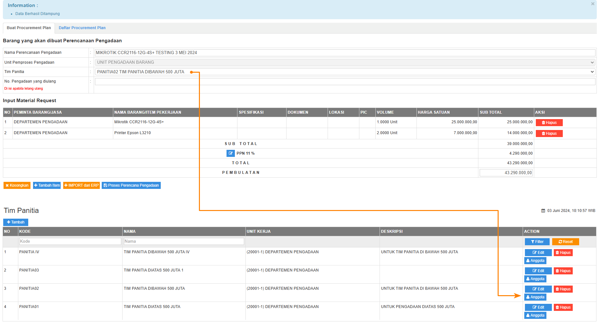The height and width of the screenshot is (324, 600).
Task: Open Anggota members for PANITIA01
Action: point(535,315)
